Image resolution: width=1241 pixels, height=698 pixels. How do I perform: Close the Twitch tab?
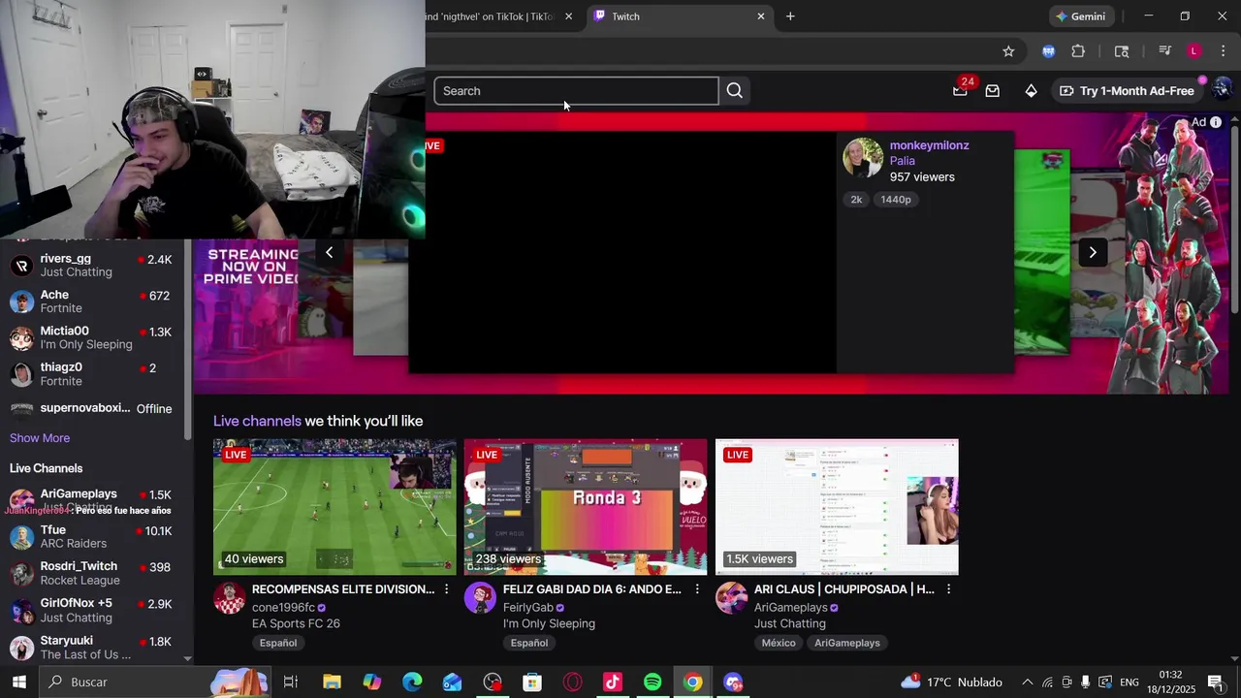click(x=761, y=16)
